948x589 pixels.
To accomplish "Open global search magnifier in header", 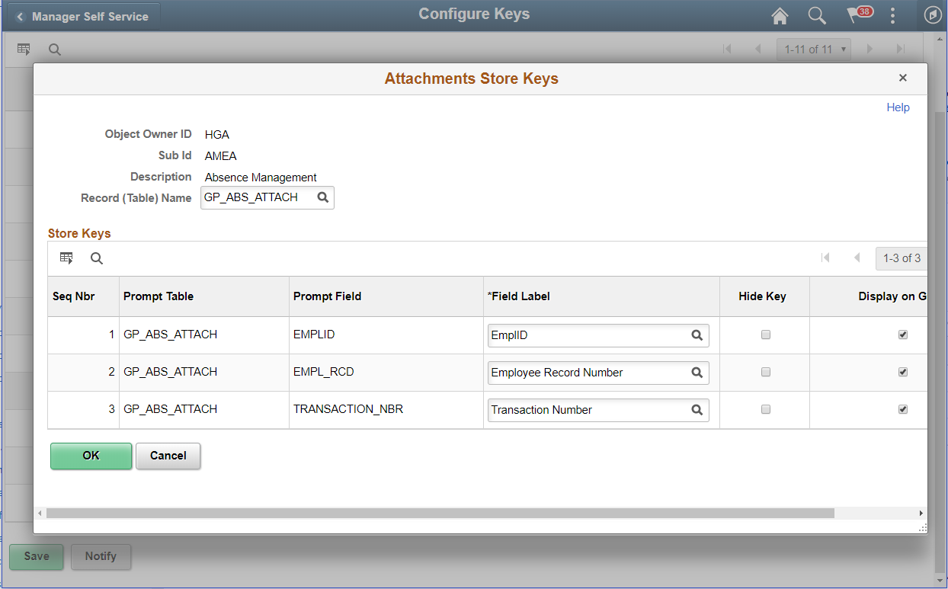I will click(816, 15).
